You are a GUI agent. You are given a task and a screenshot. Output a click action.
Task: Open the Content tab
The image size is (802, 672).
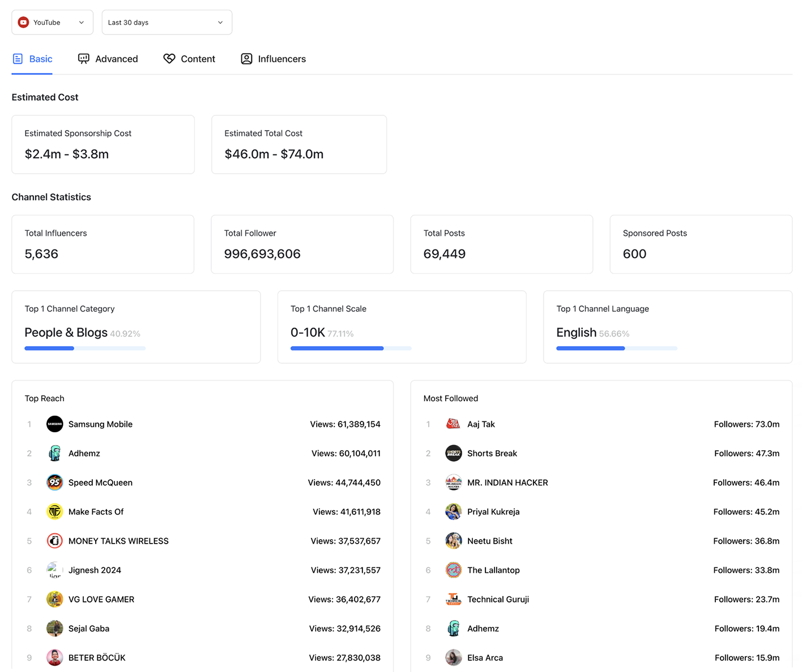(189, 59)
